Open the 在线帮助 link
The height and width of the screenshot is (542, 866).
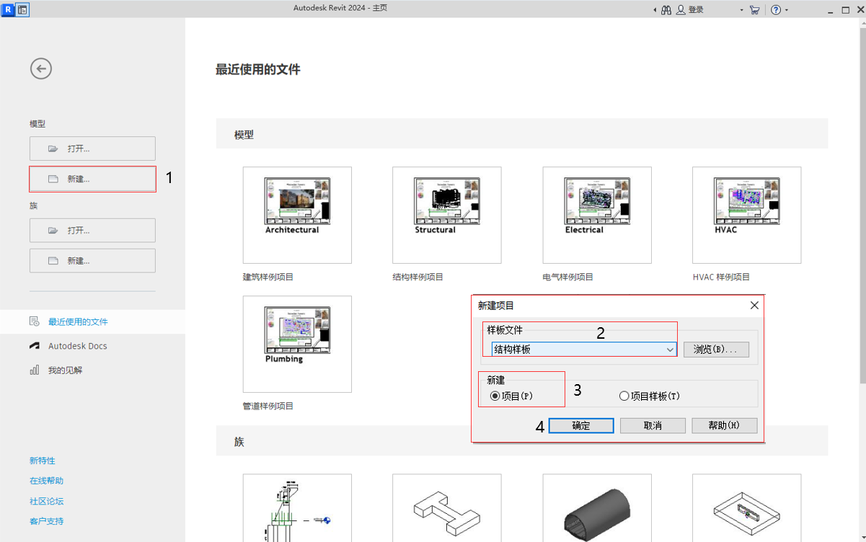[x=46, y=481]
